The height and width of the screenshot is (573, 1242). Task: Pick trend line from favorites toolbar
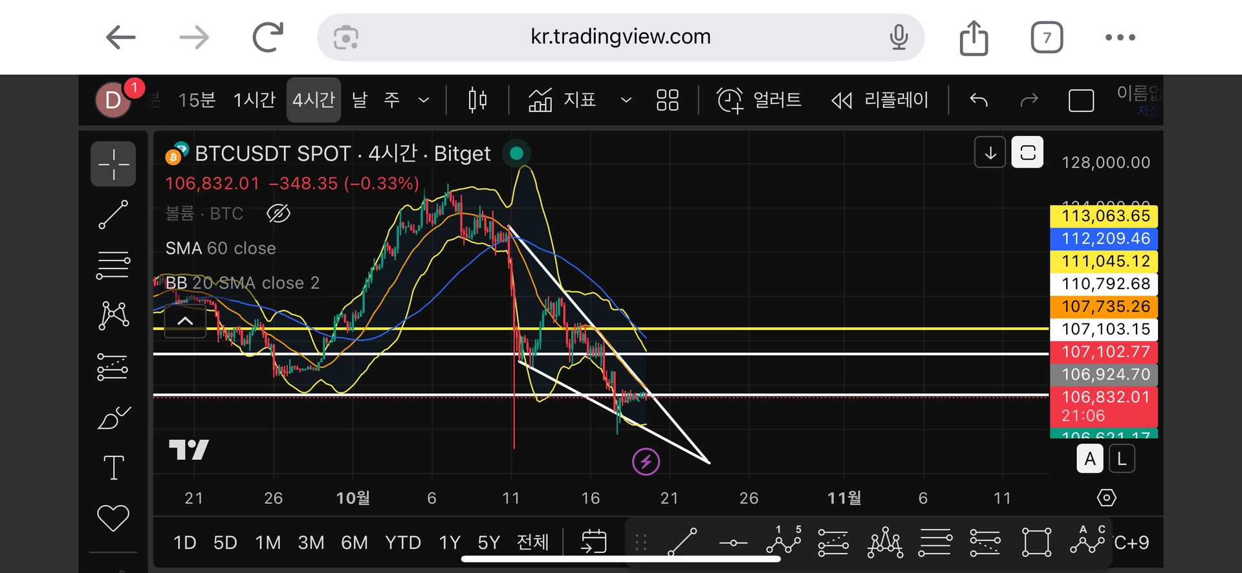[682, 543]
